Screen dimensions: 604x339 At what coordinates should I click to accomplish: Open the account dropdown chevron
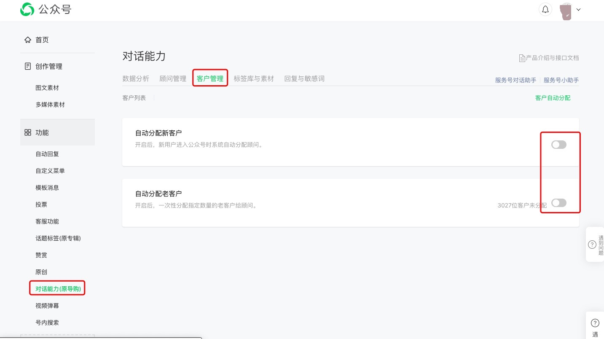[x=578, y=9]
